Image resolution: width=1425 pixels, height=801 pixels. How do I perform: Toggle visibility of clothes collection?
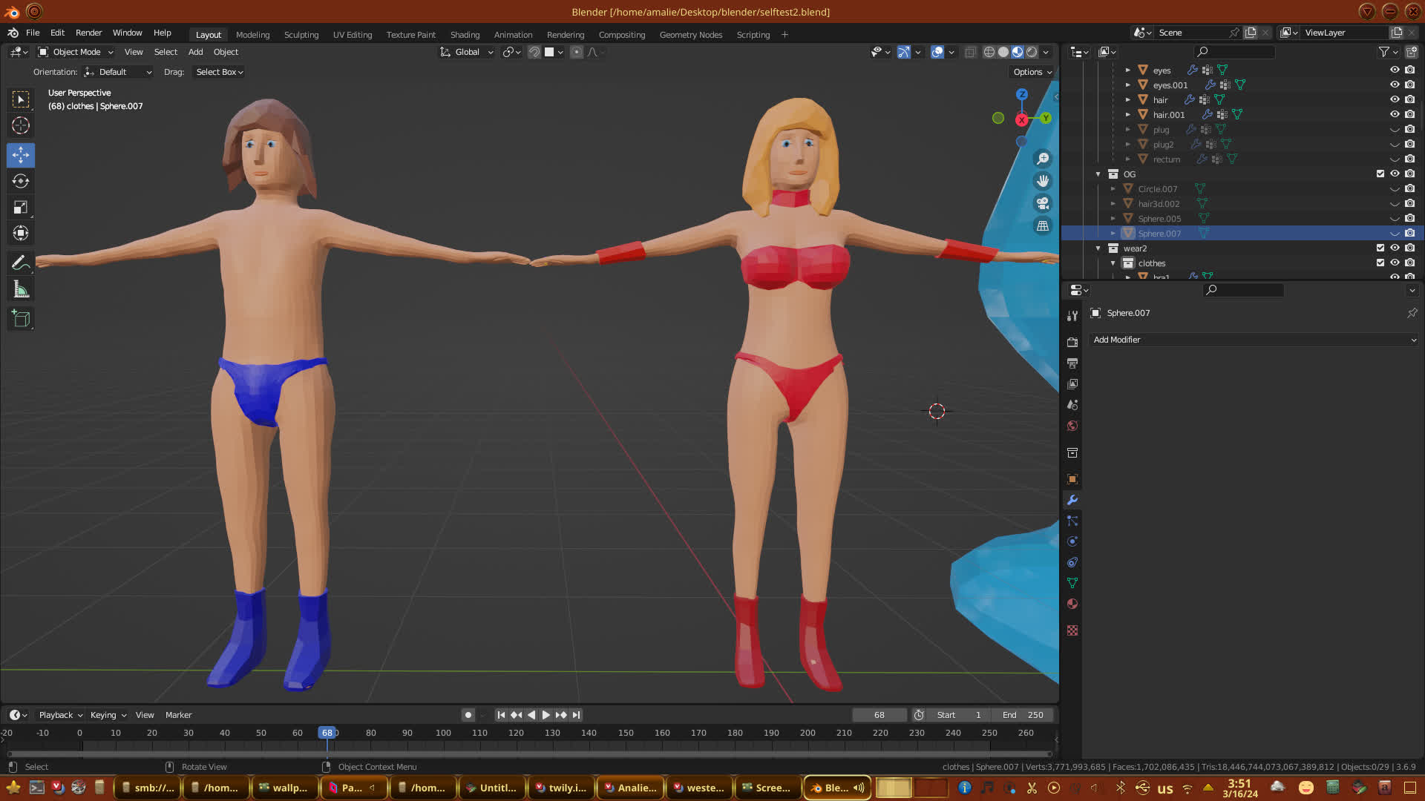[x=1395, y=263]
